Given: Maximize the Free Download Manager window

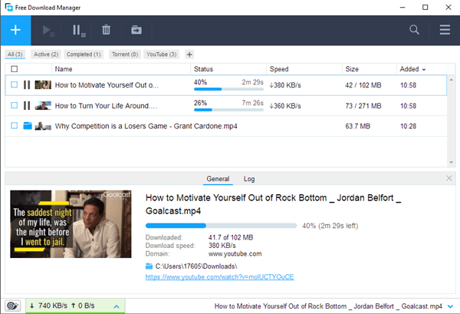Looking at the screenshot, I should point(425,8).
